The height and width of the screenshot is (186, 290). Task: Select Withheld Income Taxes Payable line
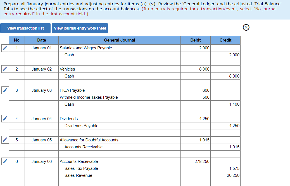tap(120, 97)
